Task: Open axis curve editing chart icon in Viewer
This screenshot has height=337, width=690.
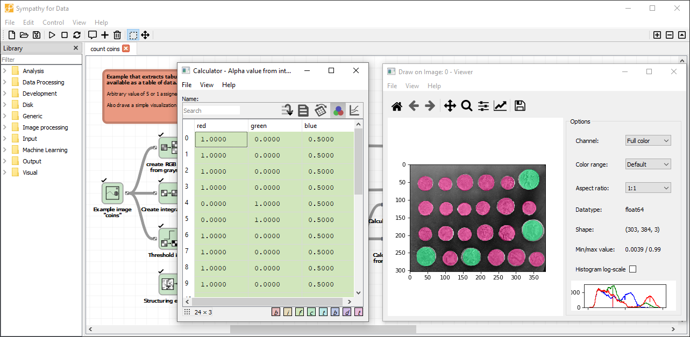Action: [x=500, y=106]
